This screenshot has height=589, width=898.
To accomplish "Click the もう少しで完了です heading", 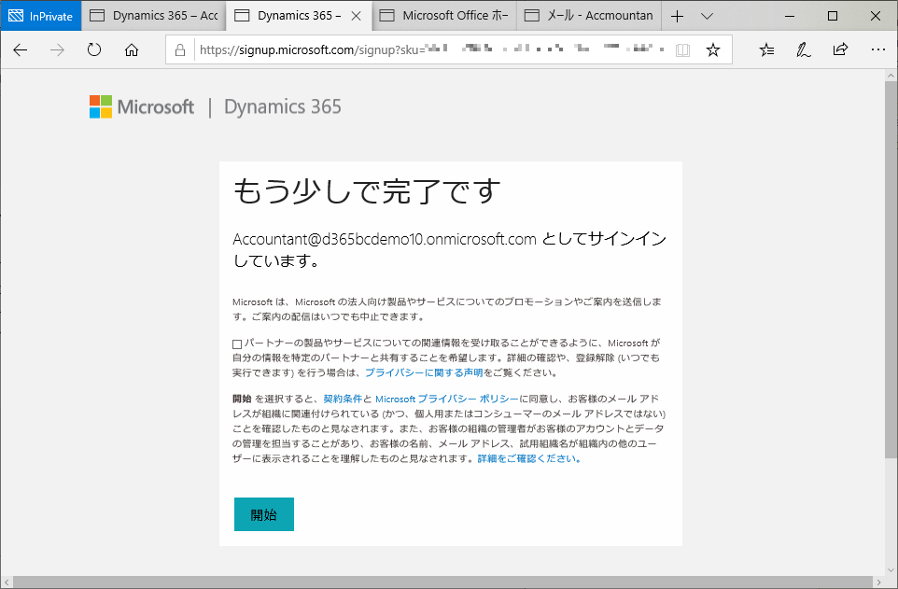I will pos(367,191).
